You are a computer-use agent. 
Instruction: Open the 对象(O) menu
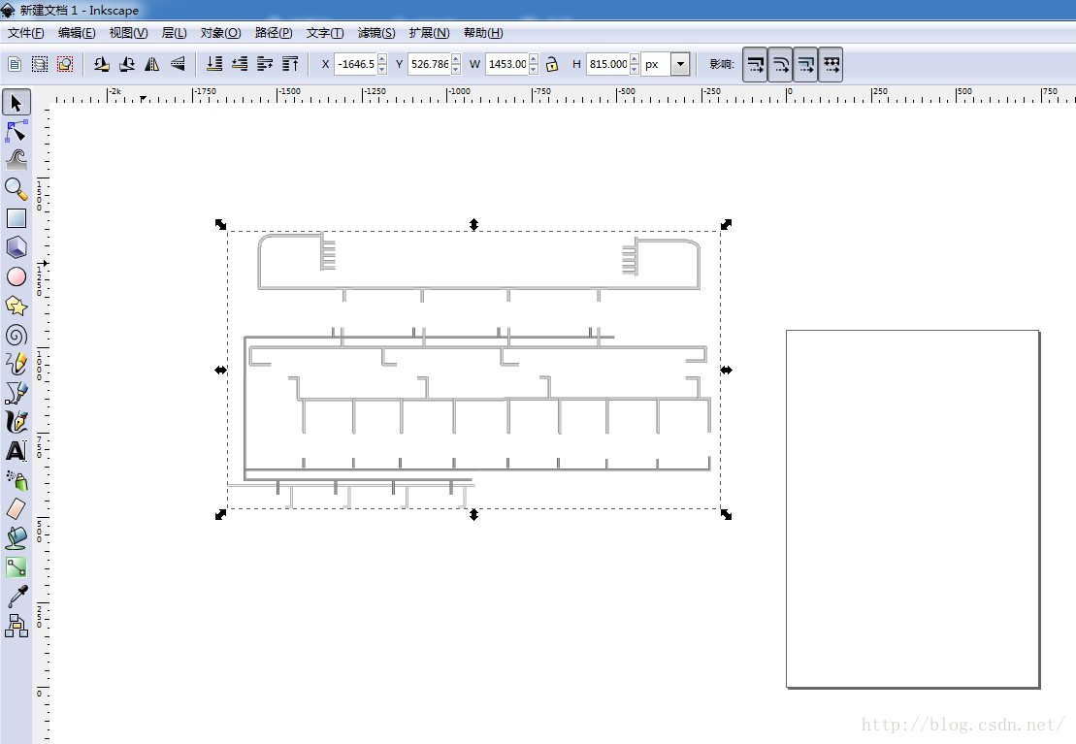point(221,33)
